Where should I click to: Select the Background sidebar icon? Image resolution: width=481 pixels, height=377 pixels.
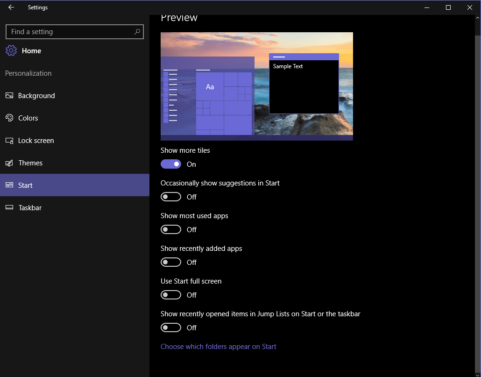pyautogui.click(x=10, y=95)
